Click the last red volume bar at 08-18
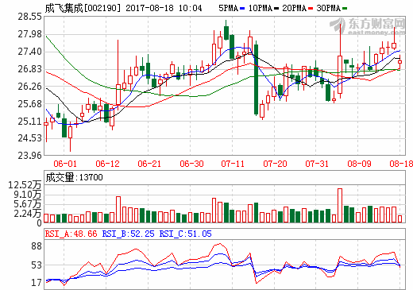Screen dimensions: 413x290 (399, 218)
